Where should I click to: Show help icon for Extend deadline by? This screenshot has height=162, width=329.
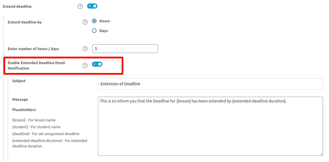85,22
